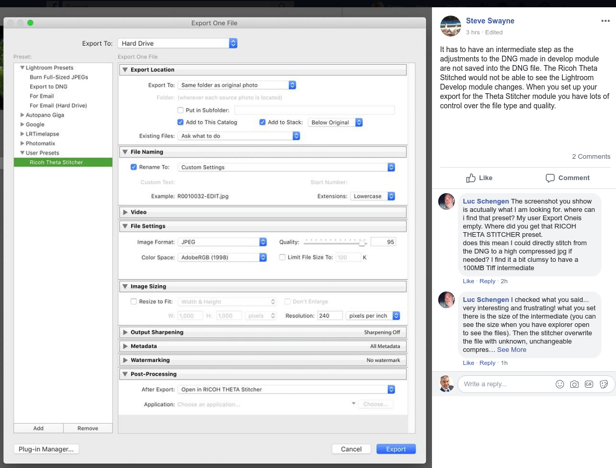Uncheck Add to This Catalog

point(180,122)
